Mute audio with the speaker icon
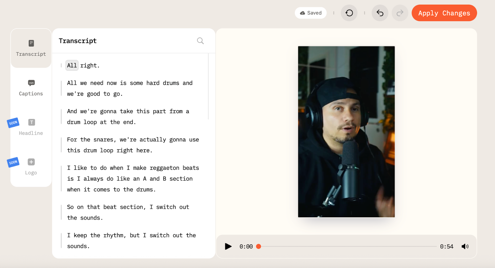495x268 pixels. coord(465,246)
